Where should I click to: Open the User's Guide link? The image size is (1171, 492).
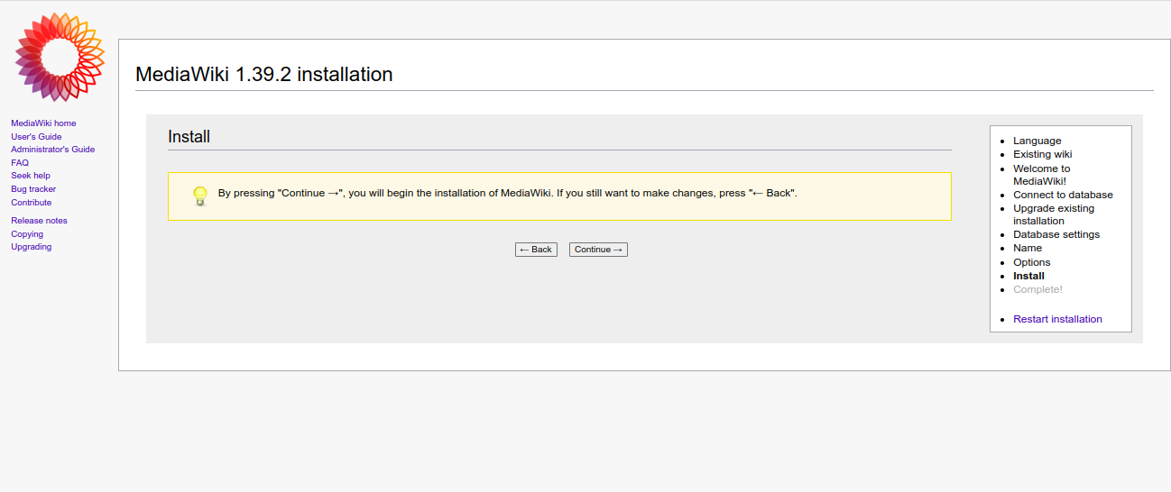click(36, 137)
